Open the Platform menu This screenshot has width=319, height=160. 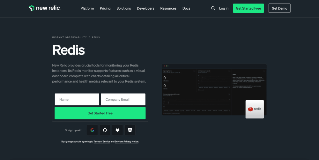[x=87, y=8]
